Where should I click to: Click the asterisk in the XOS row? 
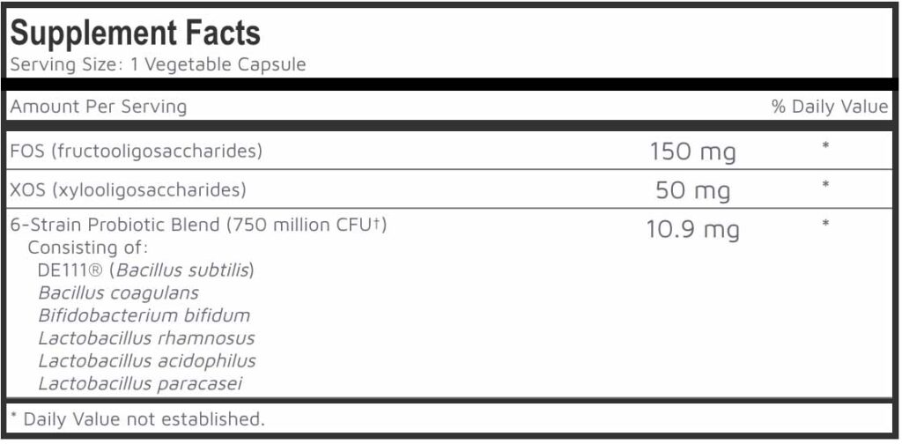coord(825,186)
